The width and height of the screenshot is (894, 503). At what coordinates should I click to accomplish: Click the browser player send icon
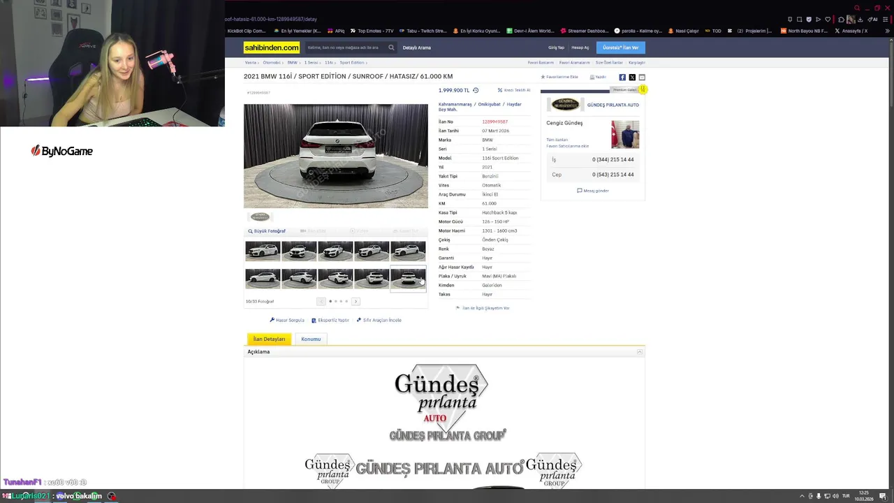tap(818, 20)
